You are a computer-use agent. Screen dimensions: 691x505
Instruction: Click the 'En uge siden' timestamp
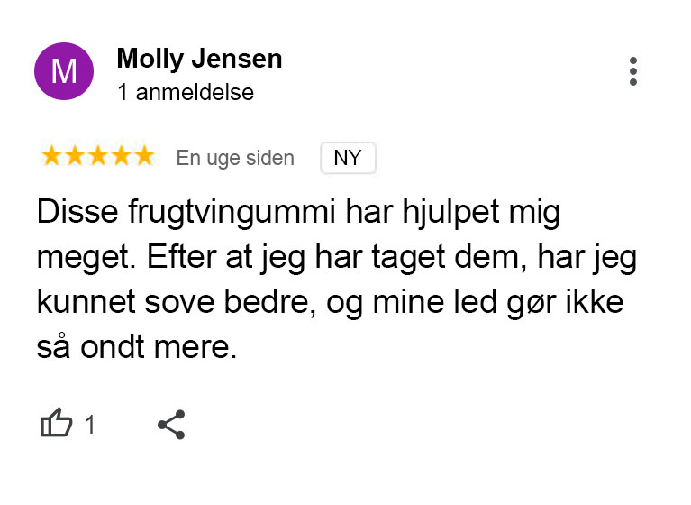click(x=235, y=159)
